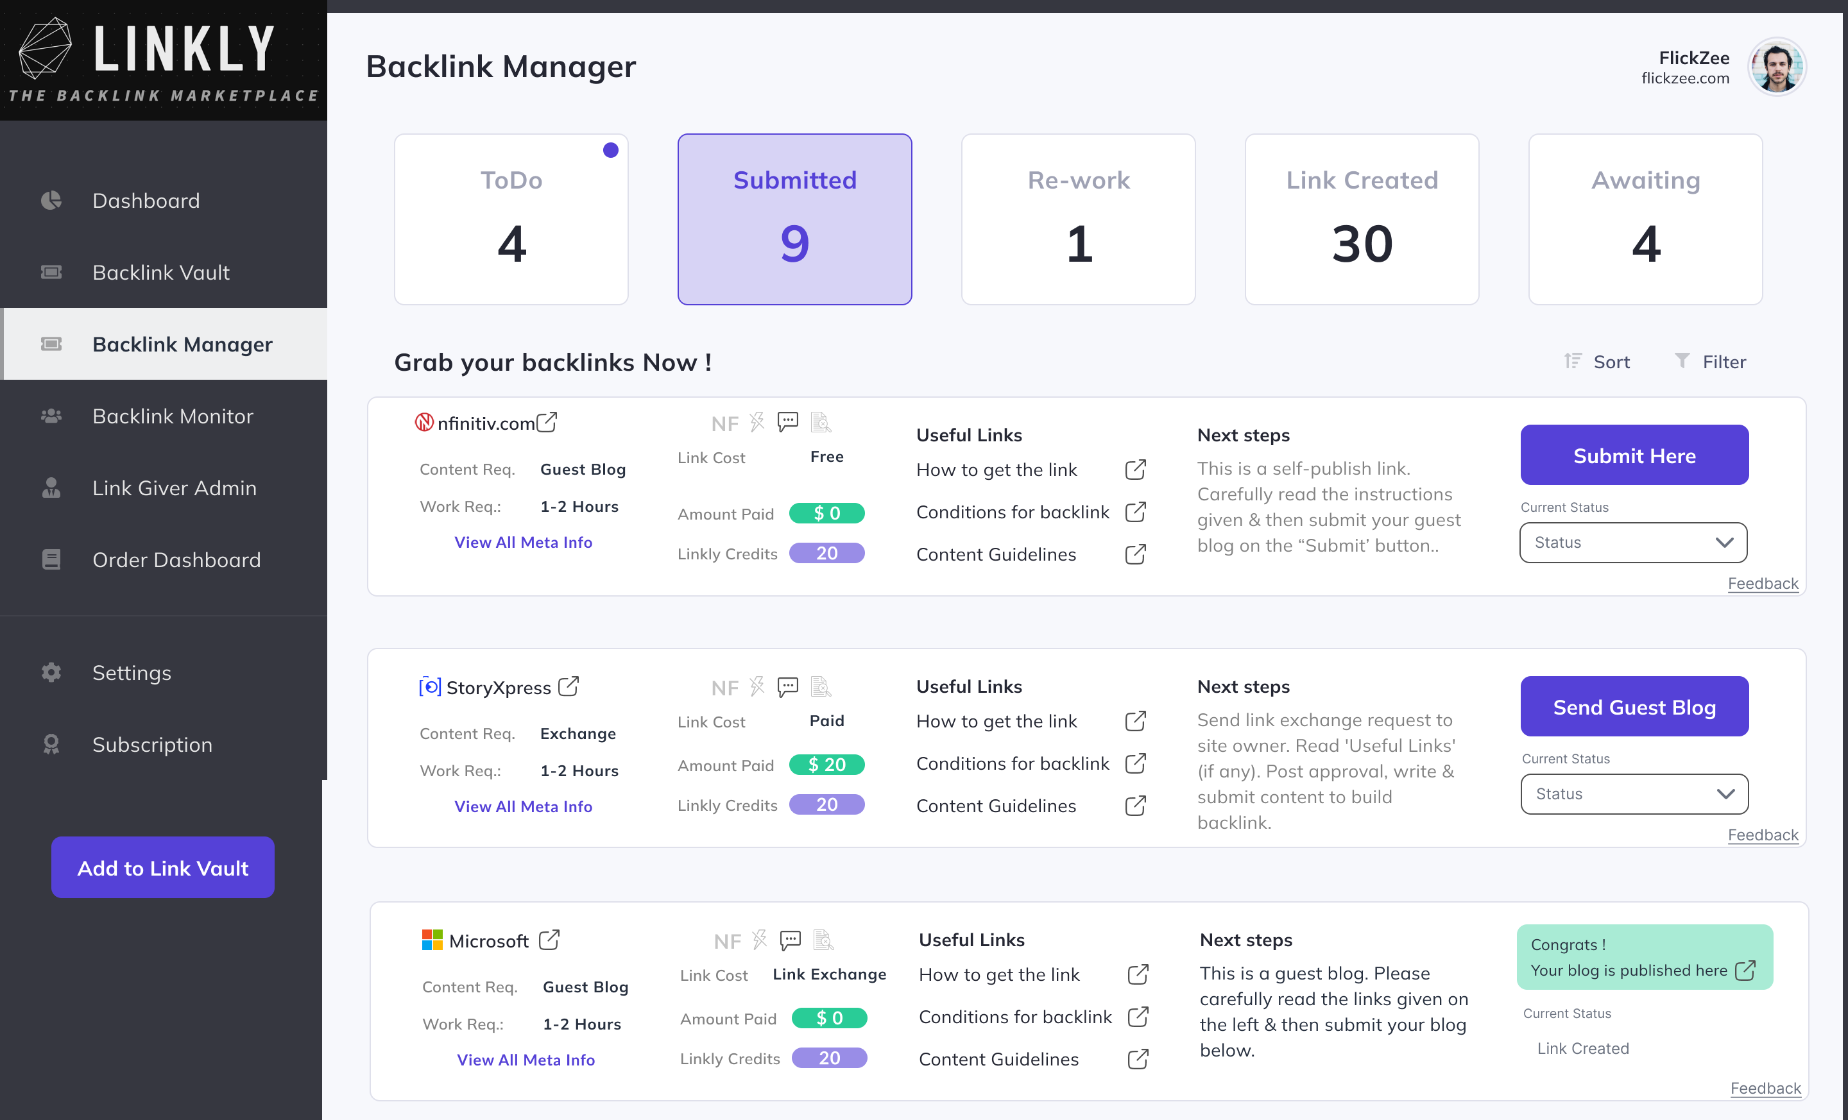The width and height of the screenshot is (1848, 1120).
Task: Open View All Meta Info for StoryXpress
Action: (523, 806)
